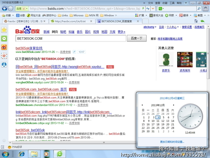The height and width of the screenshot is (158, 210).
Task: Click the 截图 screenshot toolbar button
Action: [198, 15]
